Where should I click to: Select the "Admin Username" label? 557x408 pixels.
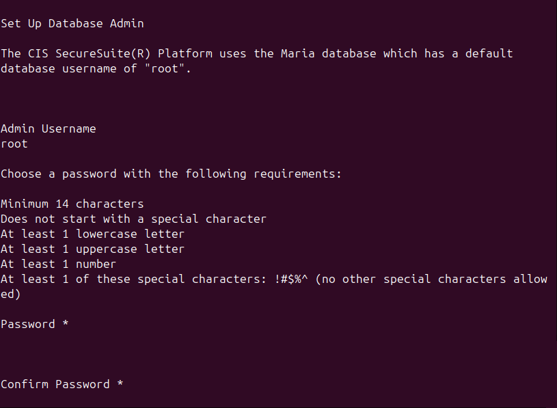coord(48,128)
